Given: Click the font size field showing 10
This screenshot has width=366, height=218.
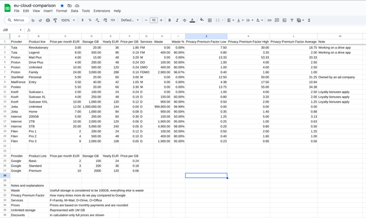Looking at the screenshot, I should point(154,21).
